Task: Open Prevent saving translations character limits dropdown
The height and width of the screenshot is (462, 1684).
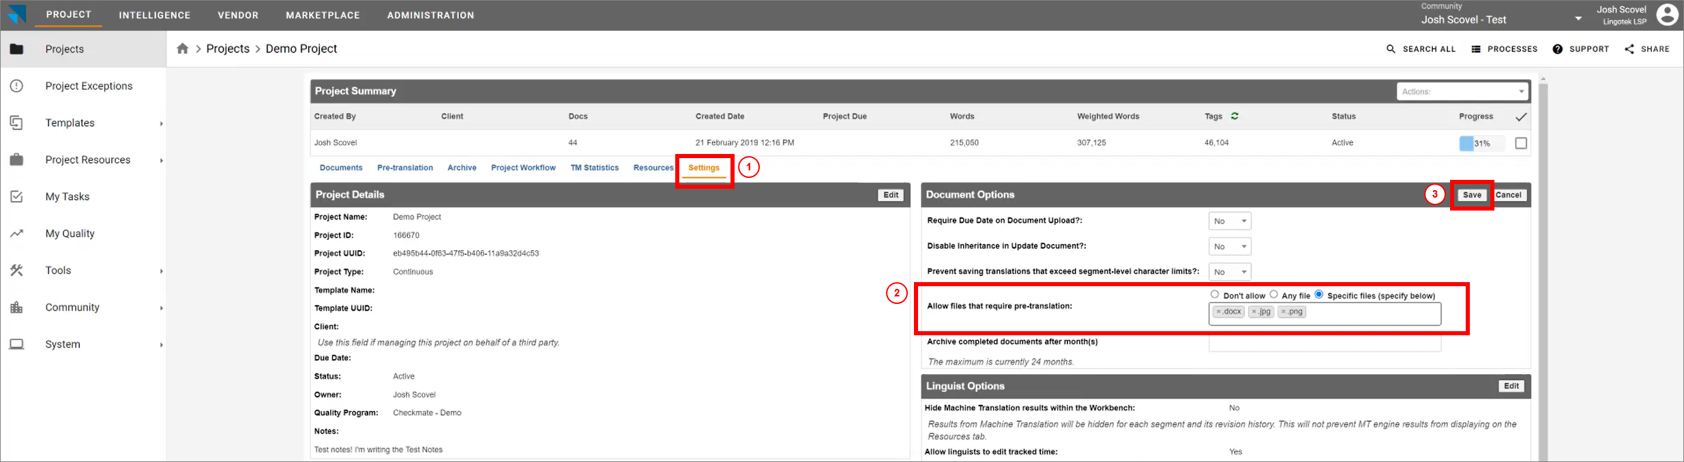Action: 1230,271
